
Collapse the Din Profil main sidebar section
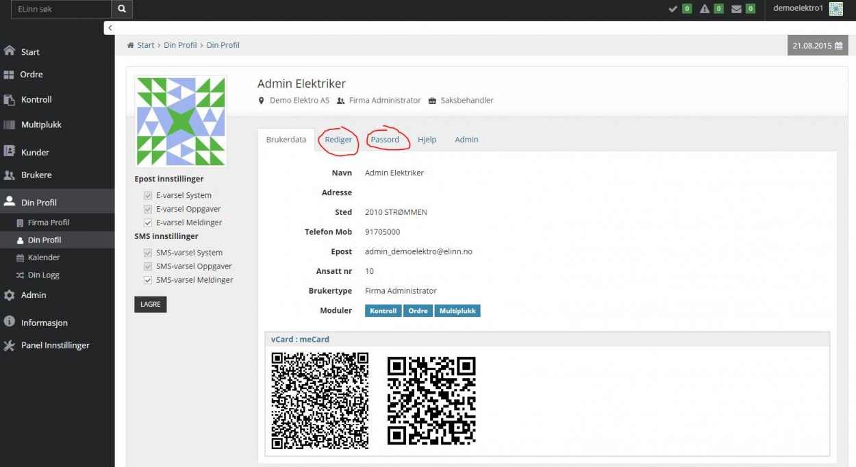[x=57, y=202]
